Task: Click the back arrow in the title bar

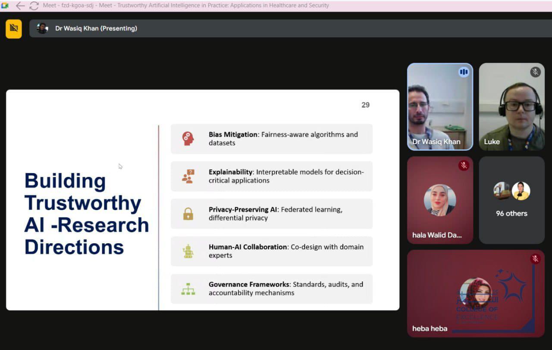Action: click(x=20, y=6)
